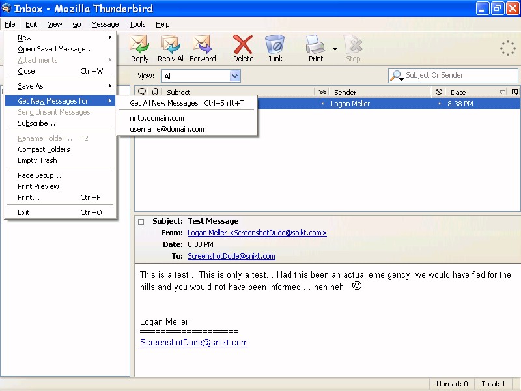Expand the New submenu
This screenshot has height=391, width=521.
click(x=60, y=38)
